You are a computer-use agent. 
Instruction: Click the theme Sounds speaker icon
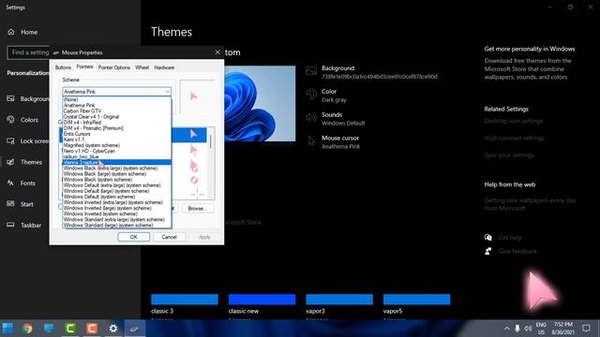click(311, 118)
